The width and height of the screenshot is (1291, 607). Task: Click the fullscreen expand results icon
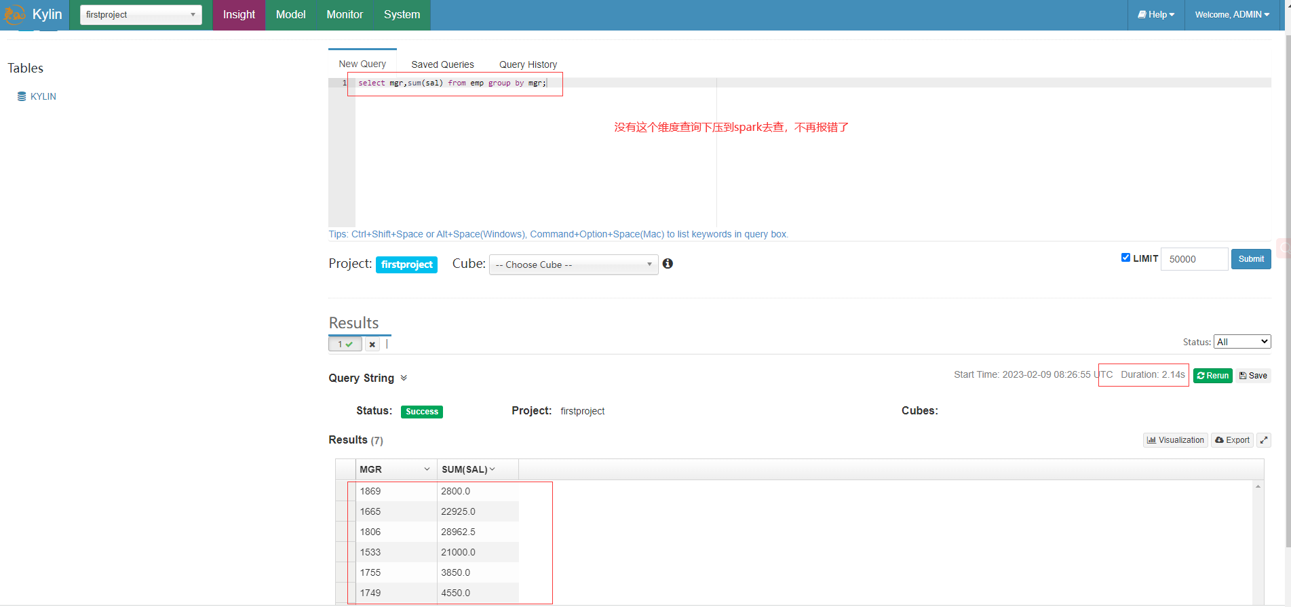[1264, 440]
